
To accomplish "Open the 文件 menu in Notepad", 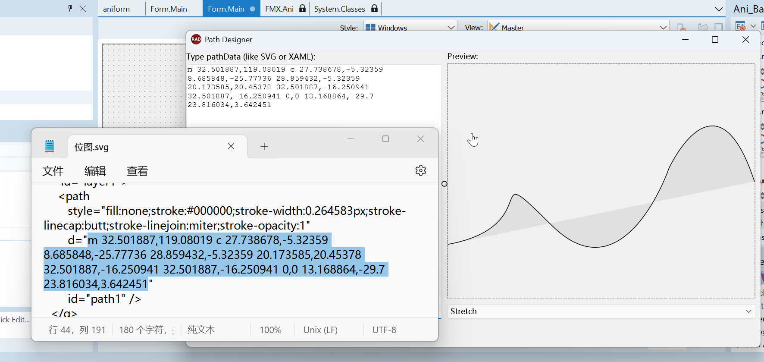I will tap(53, 171).
